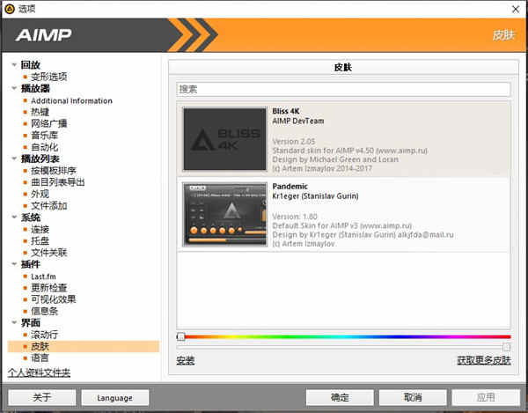528x413 pixels.
Task: Click the 安装 install link
Action: 186,360
